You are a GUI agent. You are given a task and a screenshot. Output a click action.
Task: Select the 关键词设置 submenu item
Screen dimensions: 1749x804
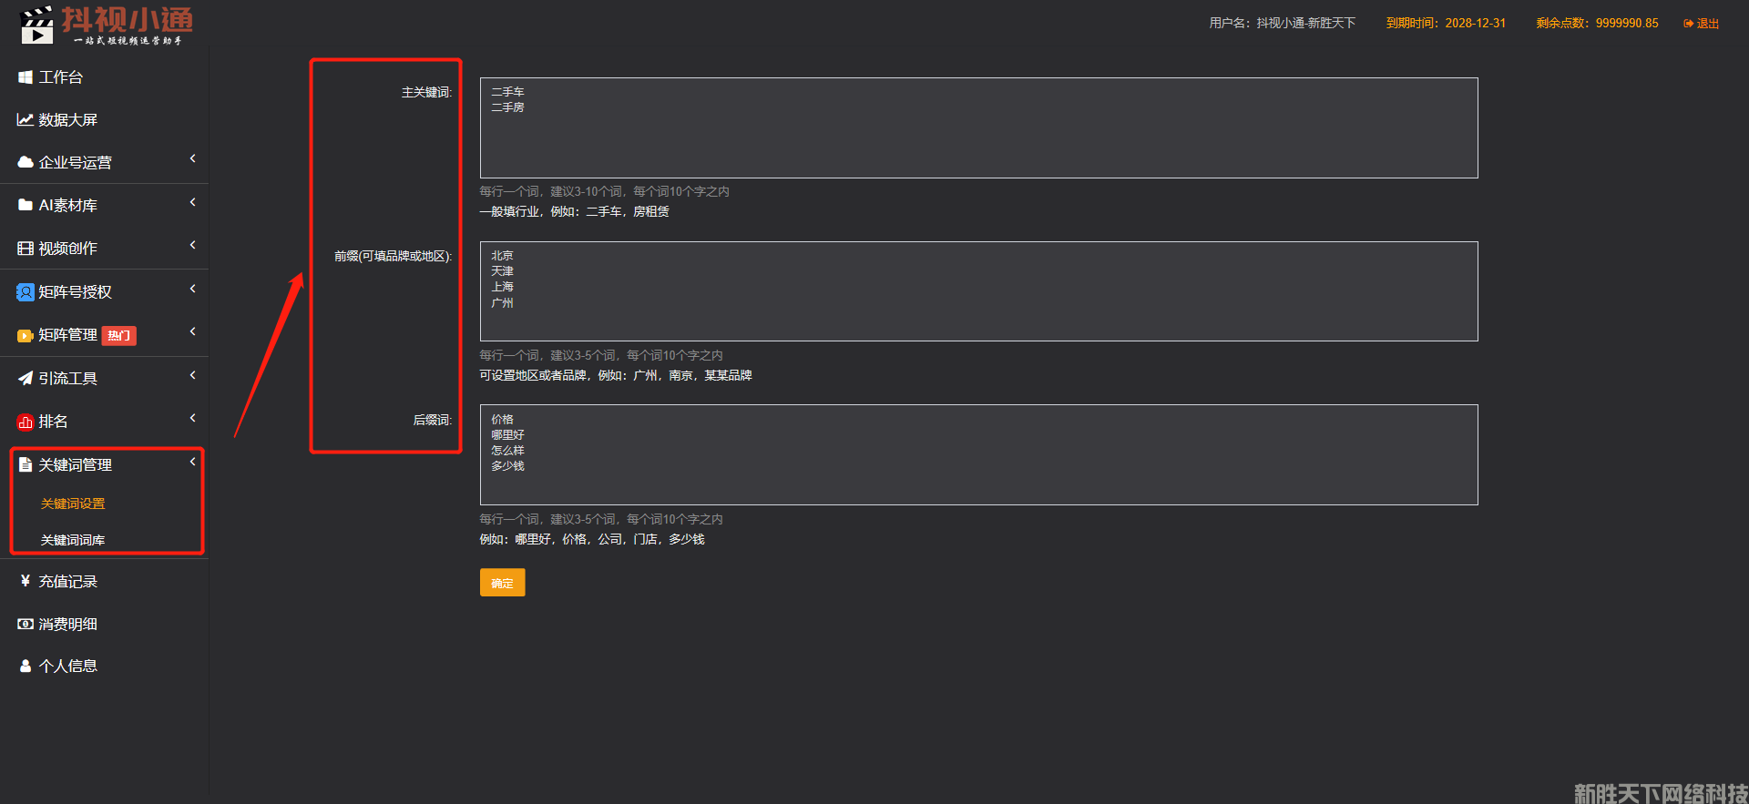[73, 504]
